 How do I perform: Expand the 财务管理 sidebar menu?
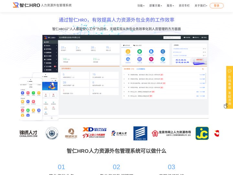point(50,70)
